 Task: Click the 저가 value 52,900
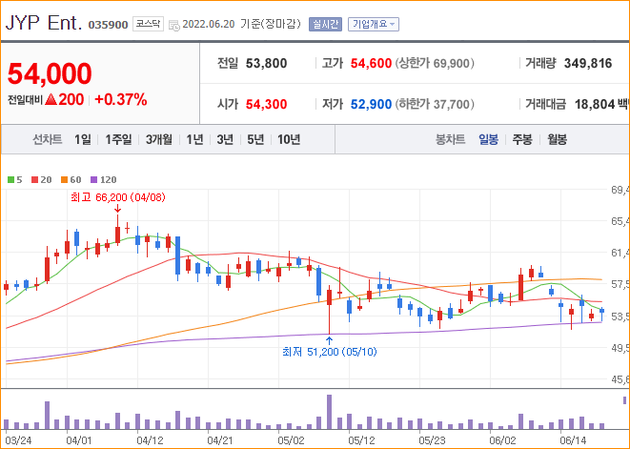371,105
